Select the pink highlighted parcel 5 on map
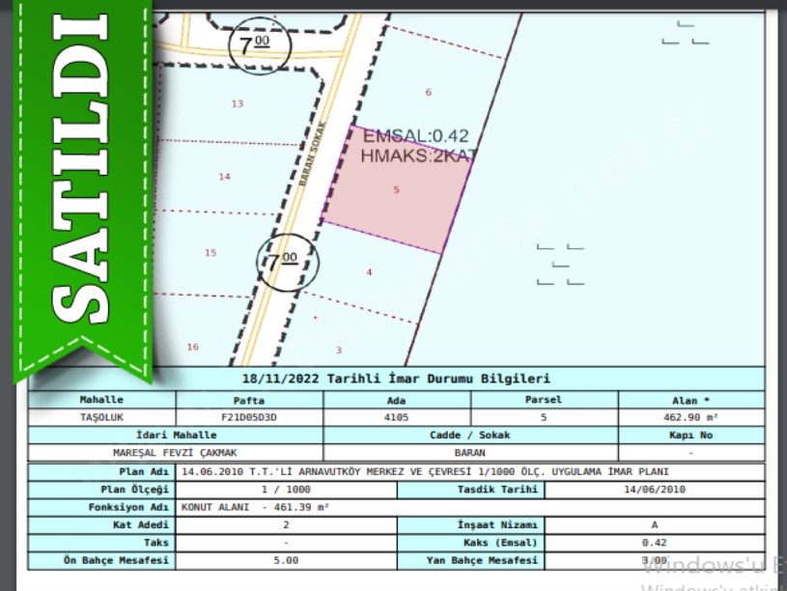Image resolution: width=787 pixels, height=591 pixels. click(x=397, y=190)
